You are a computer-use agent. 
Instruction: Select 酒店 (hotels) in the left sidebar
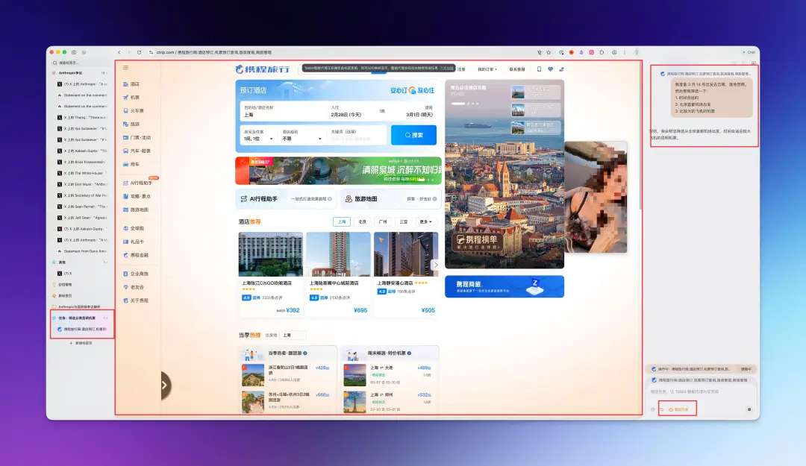(x=134, y=84)
